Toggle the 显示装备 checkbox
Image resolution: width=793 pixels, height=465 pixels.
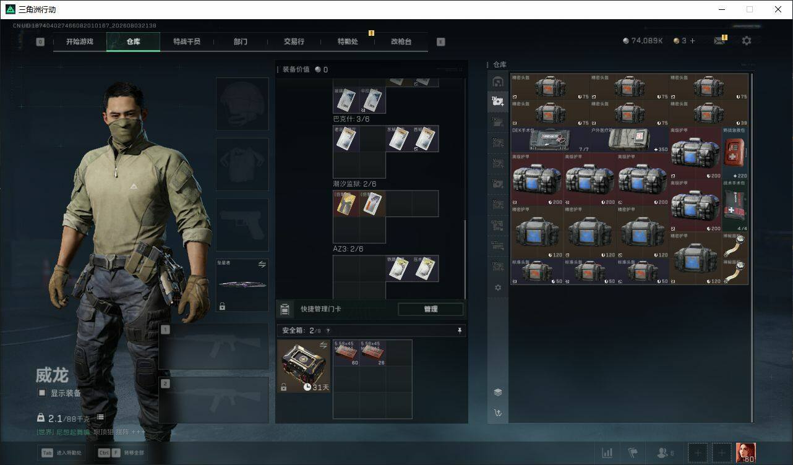42,393
